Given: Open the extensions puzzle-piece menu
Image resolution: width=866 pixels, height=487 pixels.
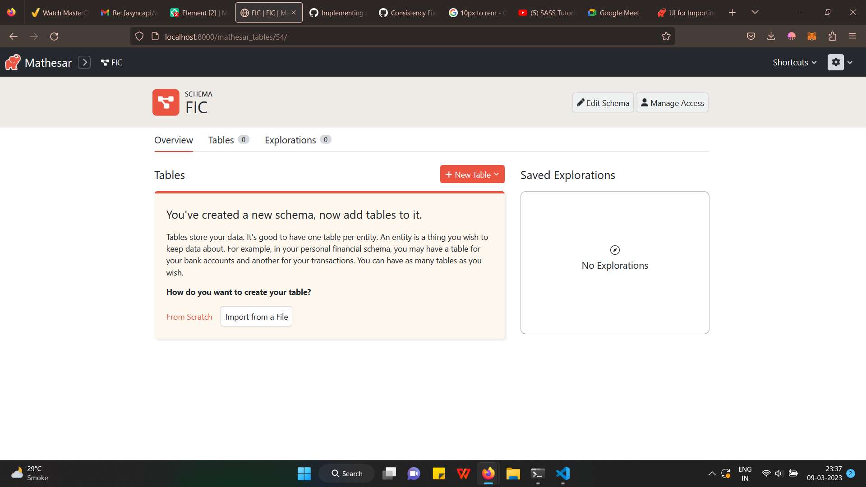Looking at the screenshot, I should click(x=833, y=36).
